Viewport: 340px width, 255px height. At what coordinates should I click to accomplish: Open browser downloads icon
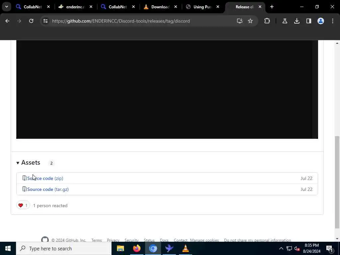click(297, 21)
